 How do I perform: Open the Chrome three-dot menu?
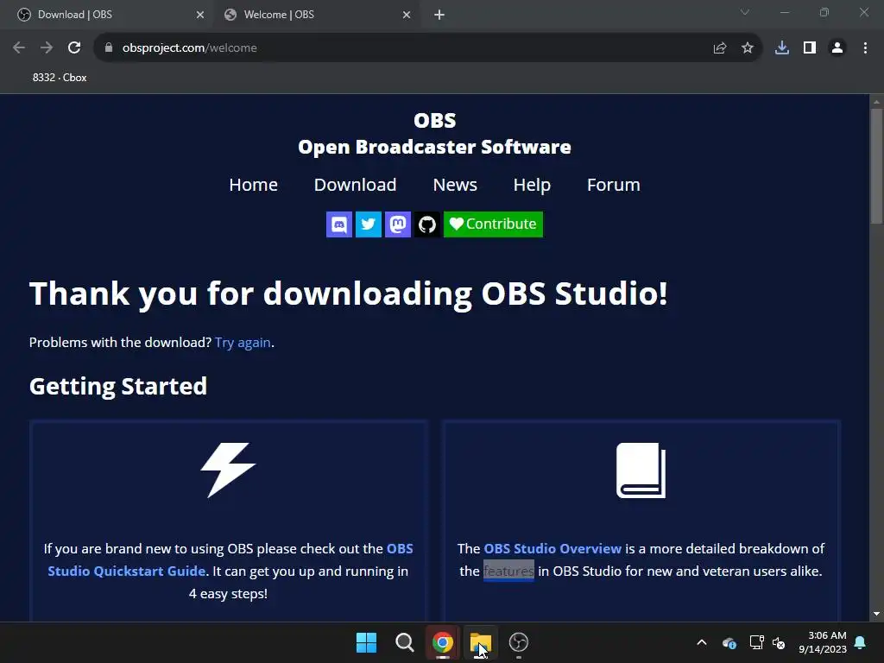[865, 48]
